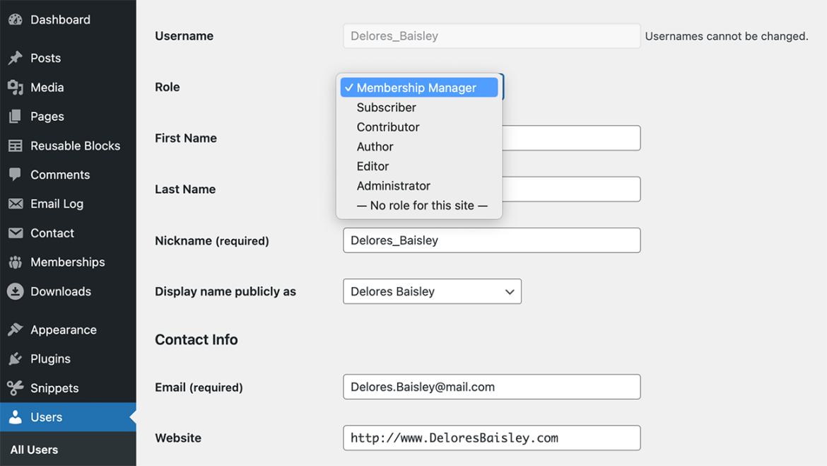
Task: Click the Nickname input field
Action: pyautogui.click(x=491, y=240)
